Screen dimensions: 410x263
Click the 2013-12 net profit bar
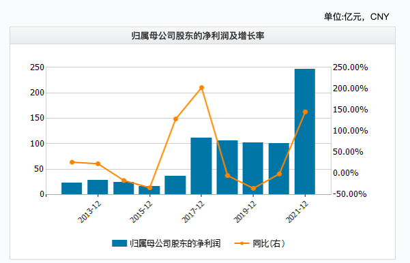98,187
